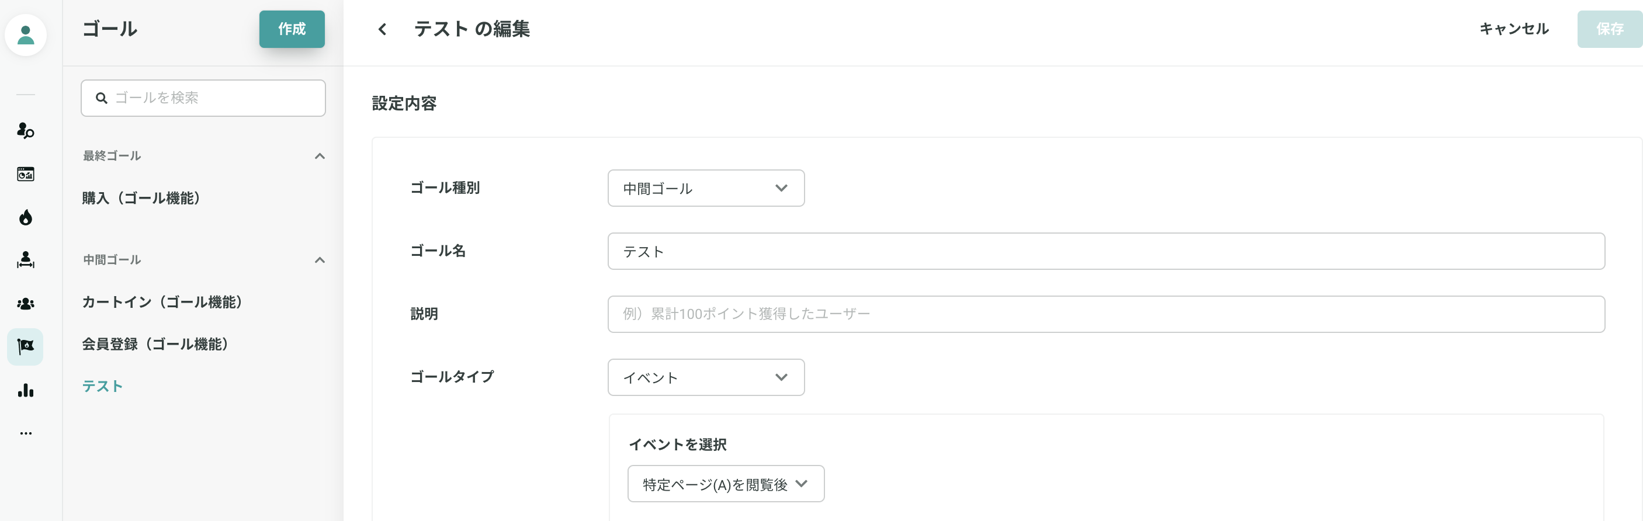Click the イベントを選択 label
Image resolution: width=1643 pixels, height=521 pixels.
click(677, 444)
